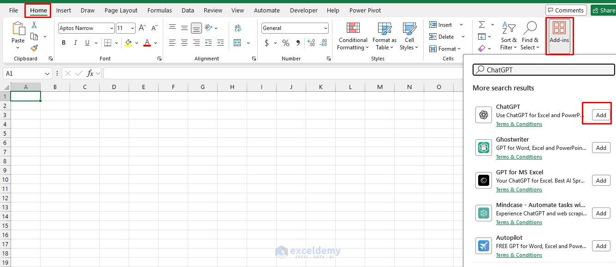The image size is (616, 267).
Task: Switch to the Power Pivot tab
Action: [365, 10]
